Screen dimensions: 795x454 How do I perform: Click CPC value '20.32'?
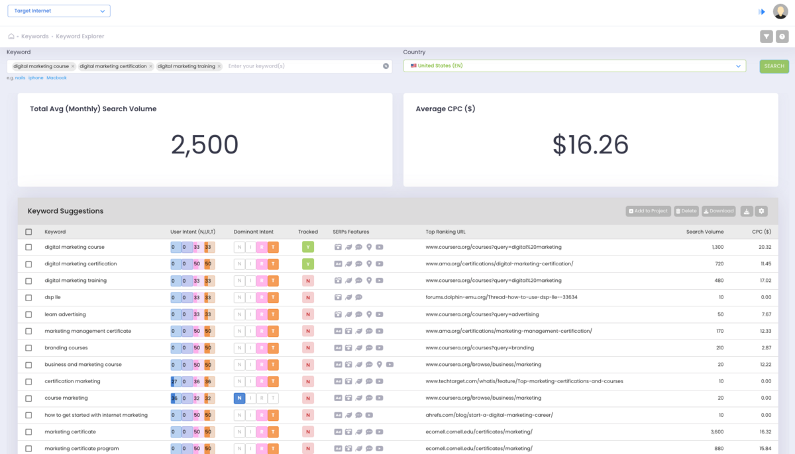tap(765, 247)
